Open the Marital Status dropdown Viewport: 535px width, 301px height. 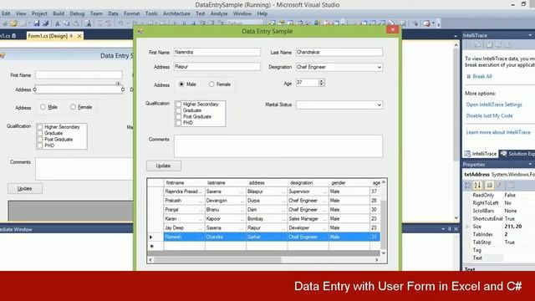coord(379,105)
